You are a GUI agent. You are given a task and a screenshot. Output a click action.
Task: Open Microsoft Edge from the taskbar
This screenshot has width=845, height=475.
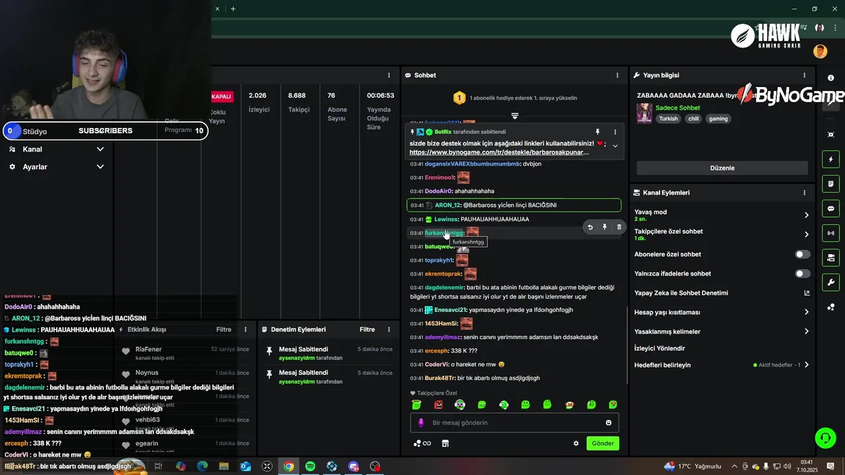point(202,466)
